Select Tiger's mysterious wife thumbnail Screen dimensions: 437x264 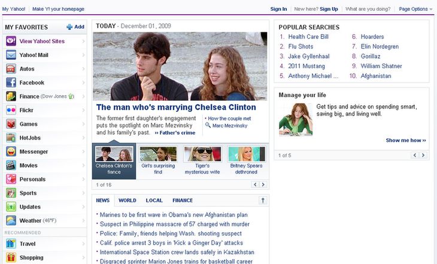pos(202,160)
